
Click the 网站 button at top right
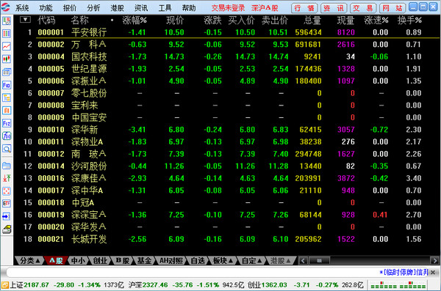[x=392, y=8]
